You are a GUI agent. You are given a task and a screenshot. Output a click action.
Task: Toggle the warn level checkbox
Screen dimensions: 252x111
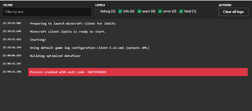pos(140,11)
